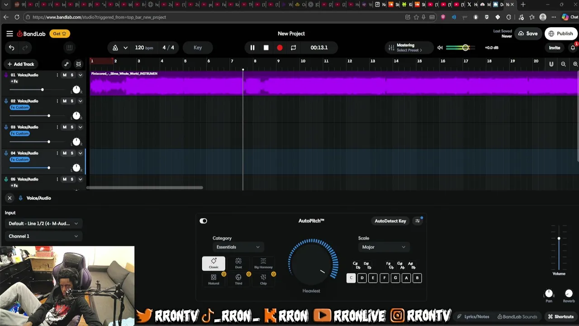The height and width of the screenshot is (326, 579).
Task: Open options menu for track 01
Action: [x=57, y=75]
